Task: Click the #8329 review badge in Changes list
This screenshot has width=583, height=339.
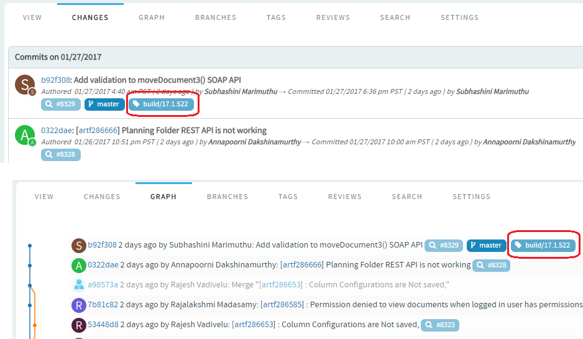Action: (x=61, y=104)
